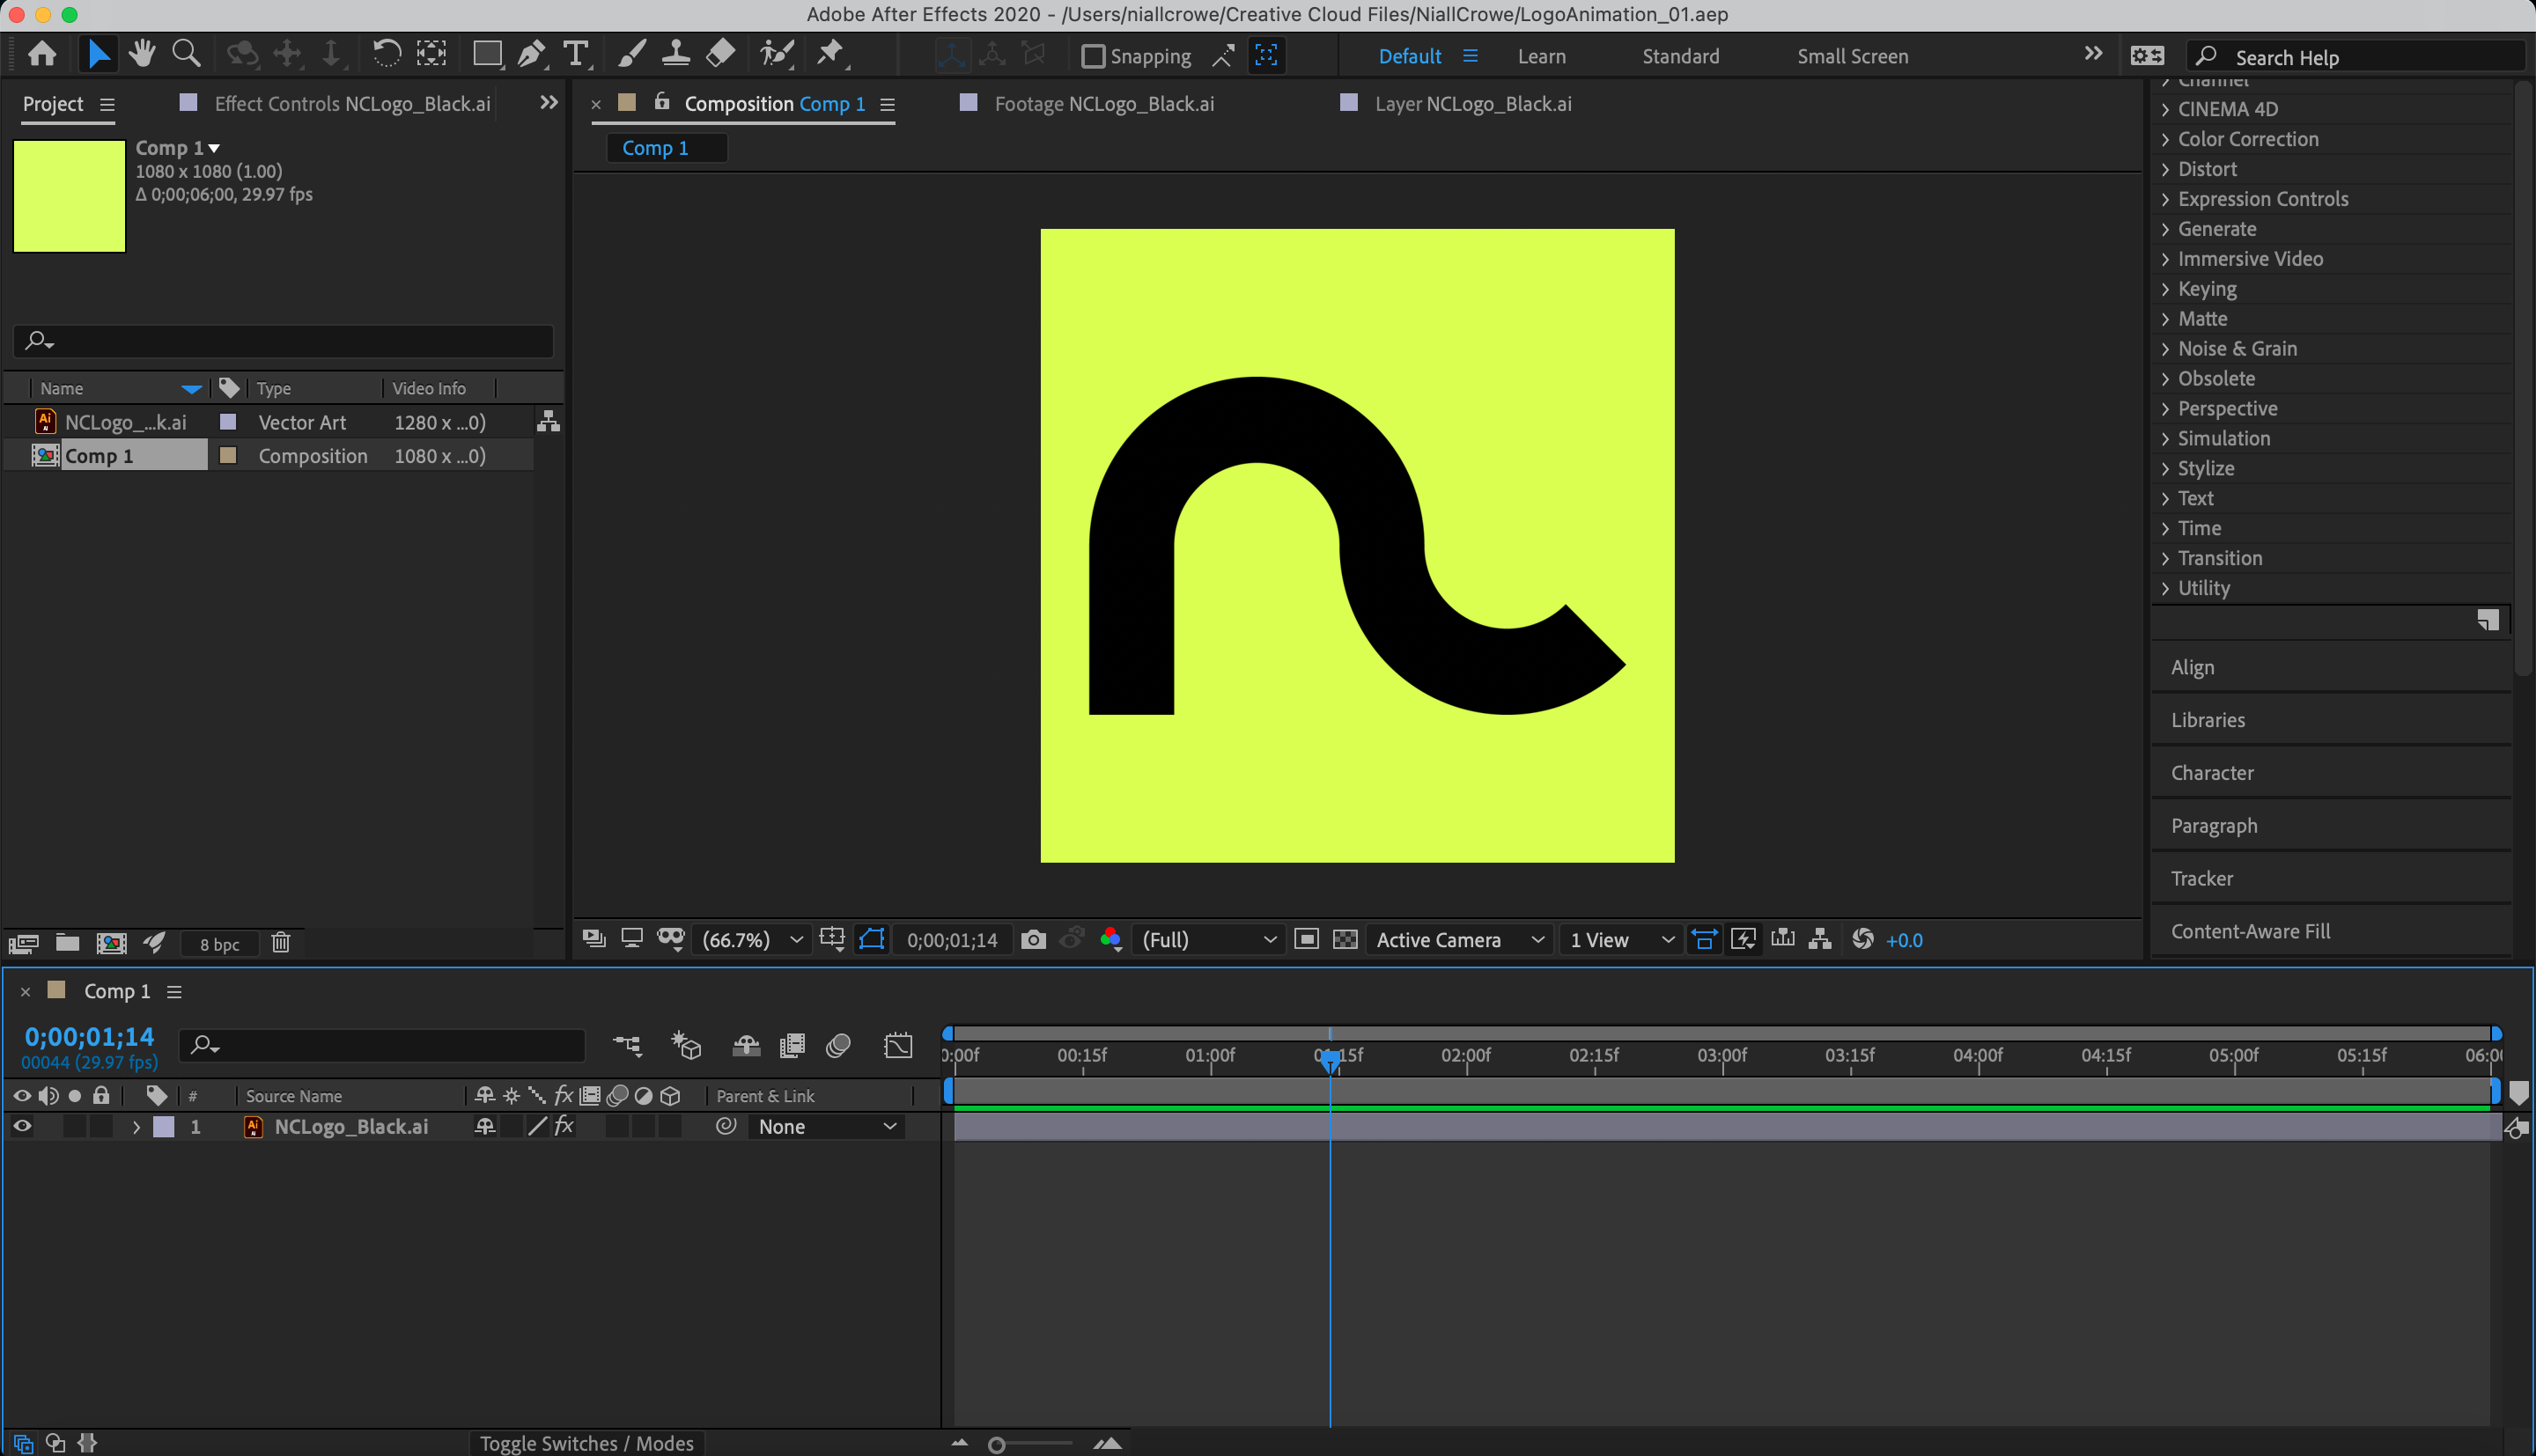2536x1456 pixels.
Task: Switch to the Footage NCLogo_Black.ai tab
Action: 1104,103
